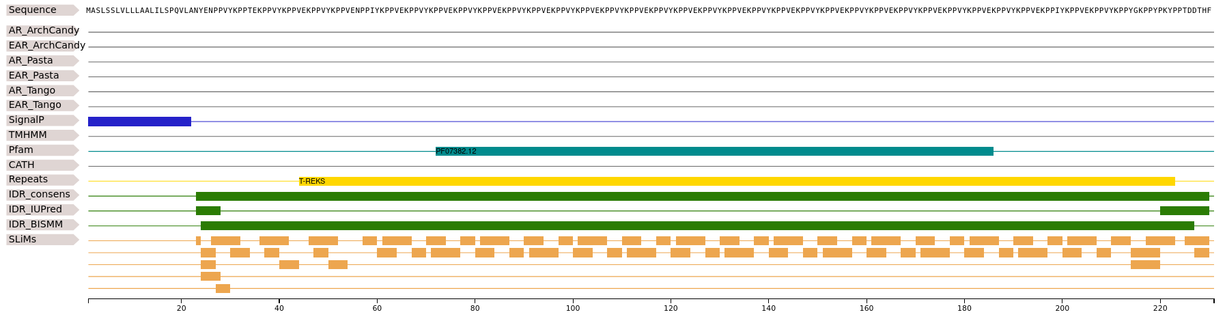
Task: Select the AR_ArchCandy track label
Action: 42,31
